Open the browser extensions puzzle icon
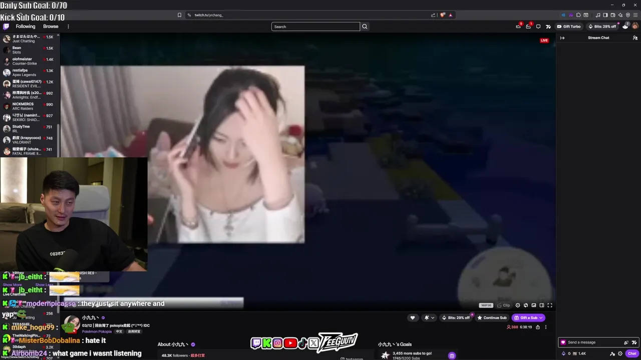Viewport: 641px width, 360px height. (x=578, y=15)
